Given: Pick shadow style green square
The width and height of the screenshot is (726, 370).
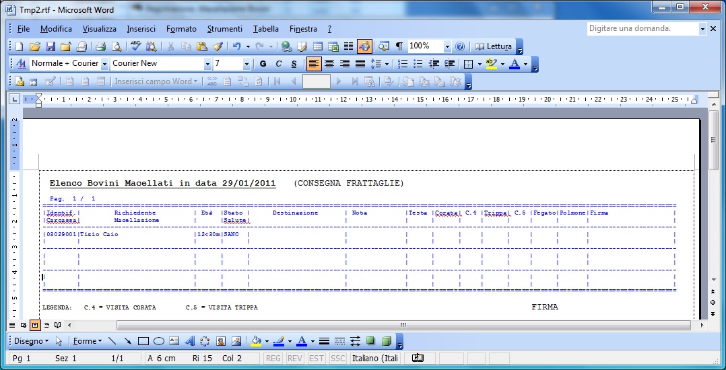Looking at the screenshot, I should click(370, 341).
